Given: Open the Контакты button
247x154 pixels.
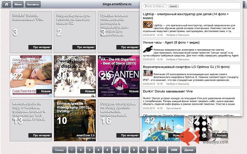Looking at the screenshot, I should coord(33,4).
